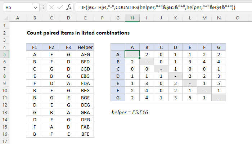This screenshot has height=144, width=252.
Task: Select helper cell 'EBG'
Action: (x=85, y=76)
